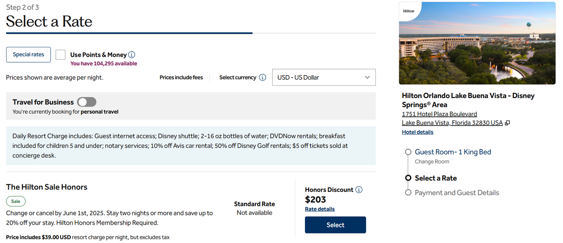This screenshot has height=243, width=563.
Task: Open the USD - US Dollar currency dropdown
Action: click(x=324, y=77)
